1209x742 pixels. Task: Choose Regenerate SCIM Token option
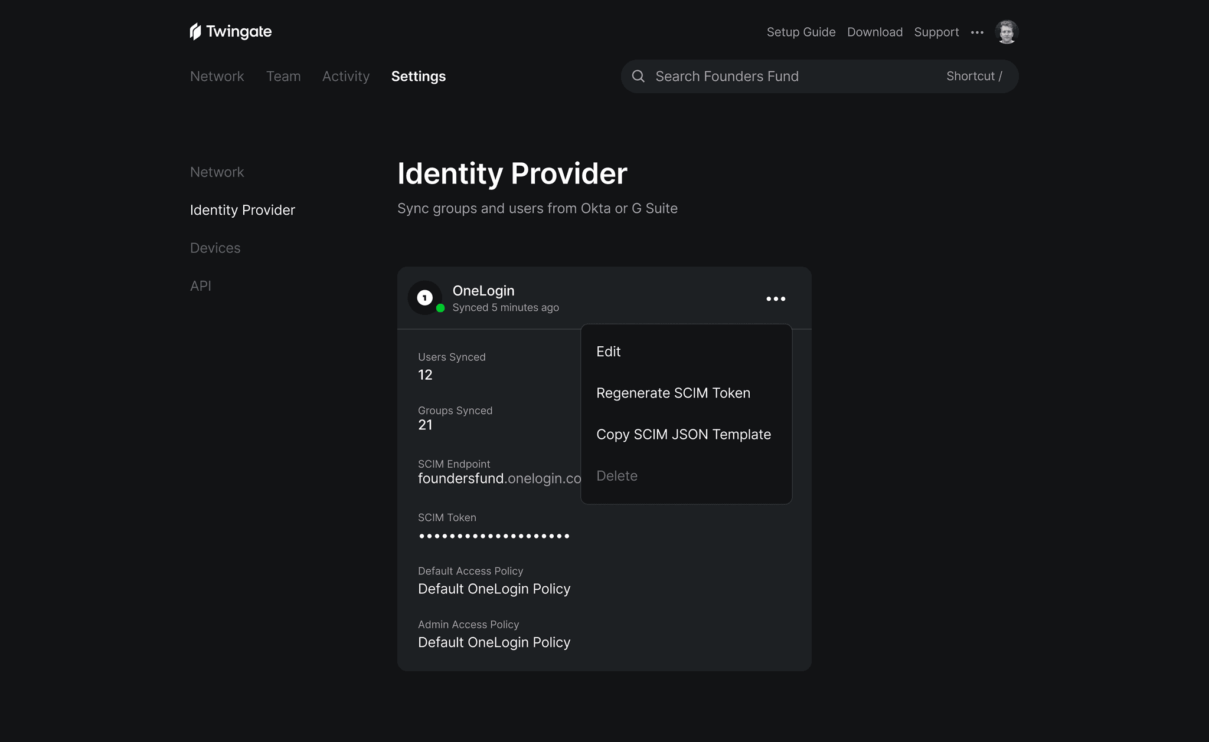tap(673, 393)
